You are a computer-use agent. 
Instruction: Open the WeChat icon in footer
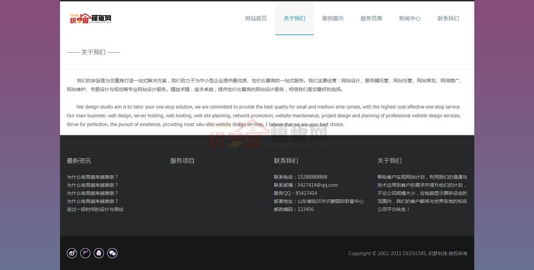click(x=112, y=253)
